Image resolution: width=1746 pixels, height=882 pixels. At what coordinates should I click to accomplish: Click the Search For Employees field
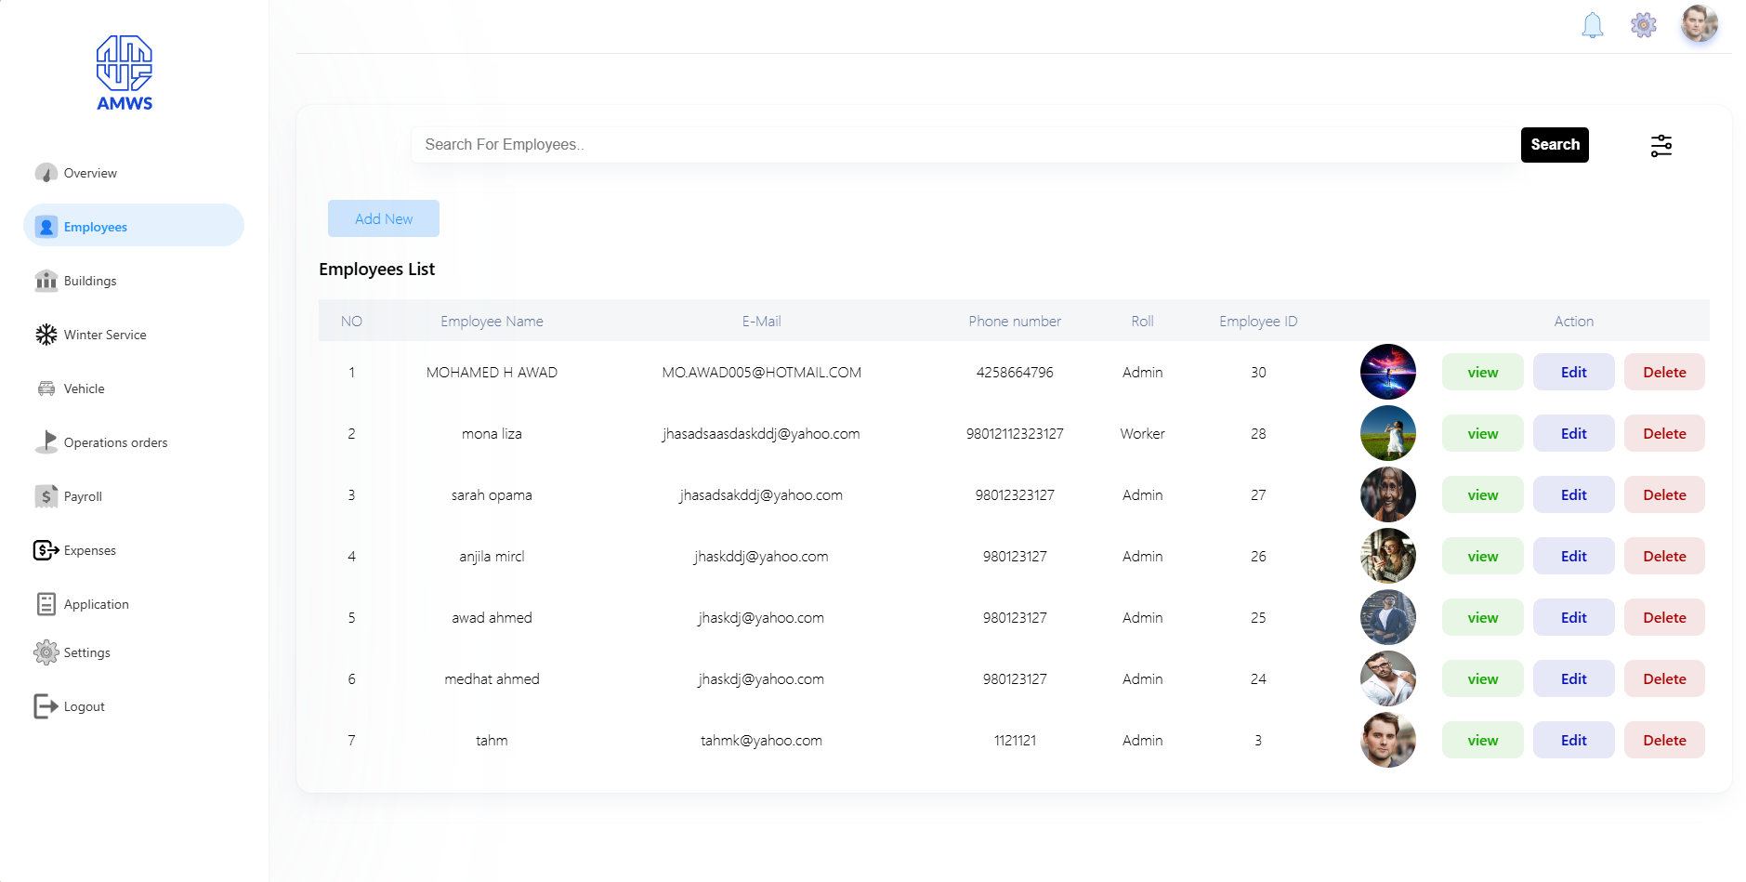pyautogui.click(x=965, y=145)
